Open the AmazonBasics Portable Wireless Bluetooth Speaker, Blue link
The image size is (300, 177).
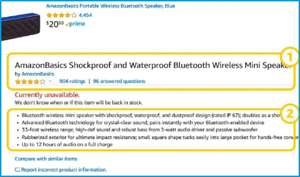point(110,6)
